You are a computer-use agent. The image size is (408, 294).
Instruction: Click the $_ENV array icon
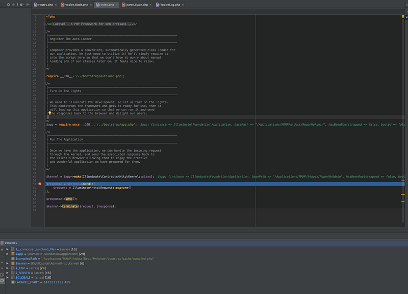(13, 268)
